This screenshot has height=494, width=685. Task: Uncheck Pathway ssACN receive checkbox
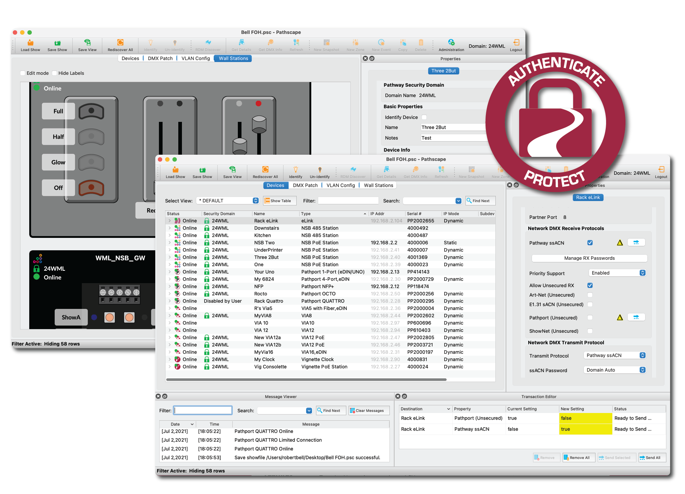tap(590, 243)
